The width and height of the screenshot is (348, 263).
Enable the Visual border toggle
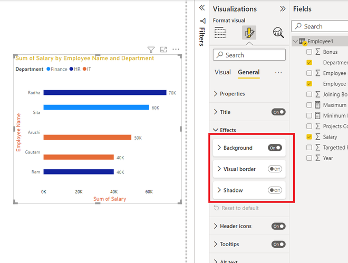[x=275, y=169]
